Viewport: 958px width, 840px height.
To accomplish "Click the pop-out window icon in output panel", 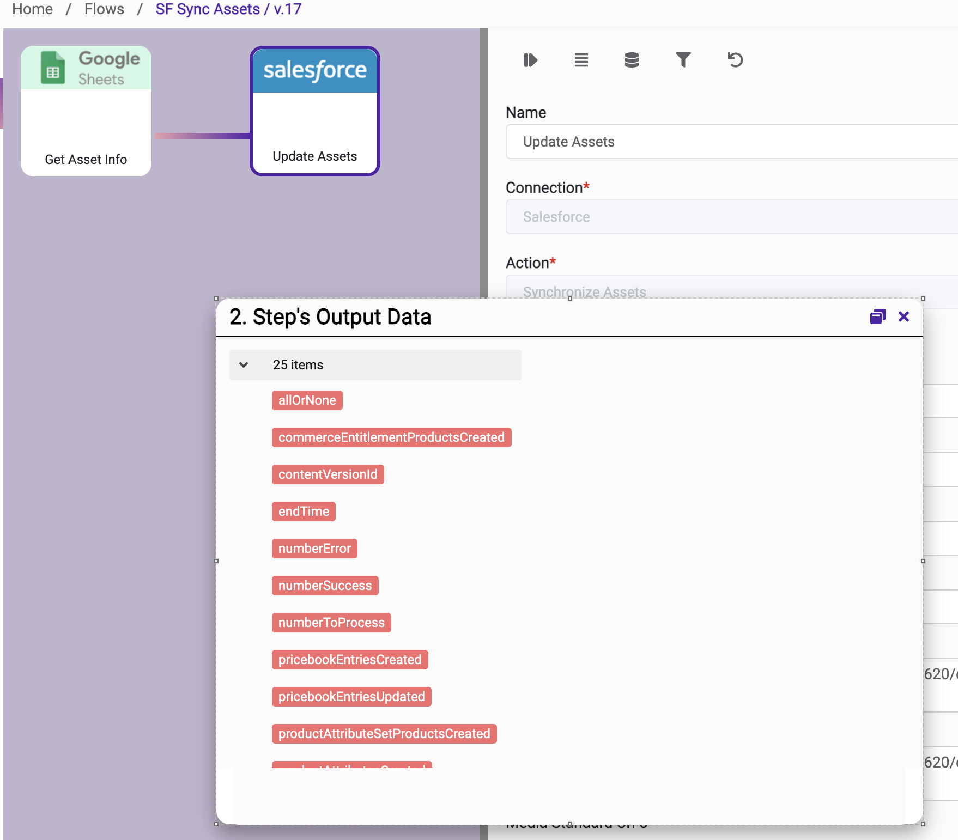I will coord(877,316).
